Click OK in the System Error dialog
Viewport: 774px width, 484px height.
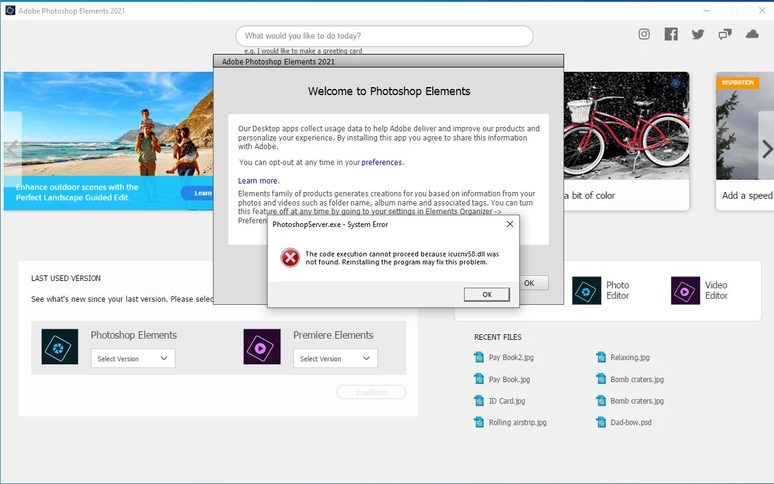pyautogui.click(x=487, y=294)
